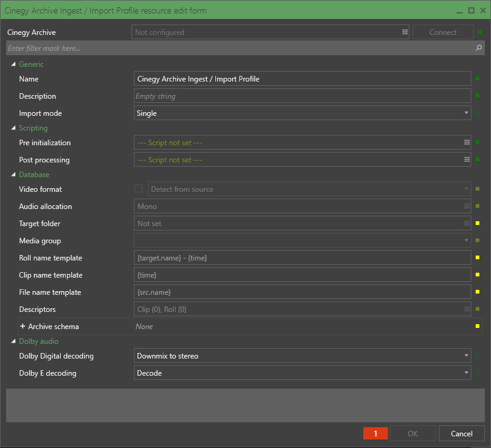This screenshot has height=448, width=491.
Task: Click the File name template field
Action: click(302, 292)
